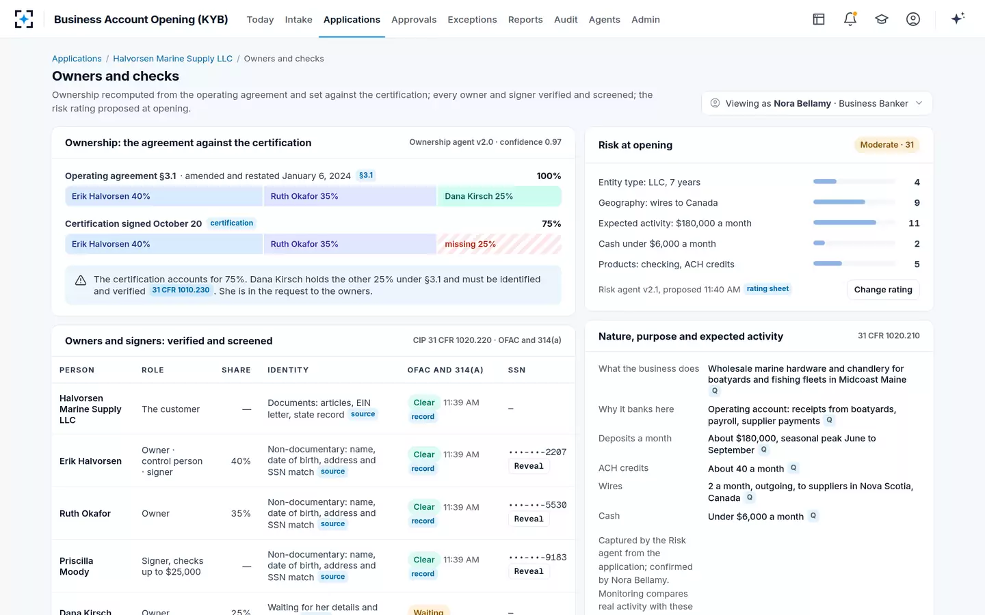Click the Expected activity score bar
Image resolution: width=985 pixels, height=615 pixels.
(854, 223)
